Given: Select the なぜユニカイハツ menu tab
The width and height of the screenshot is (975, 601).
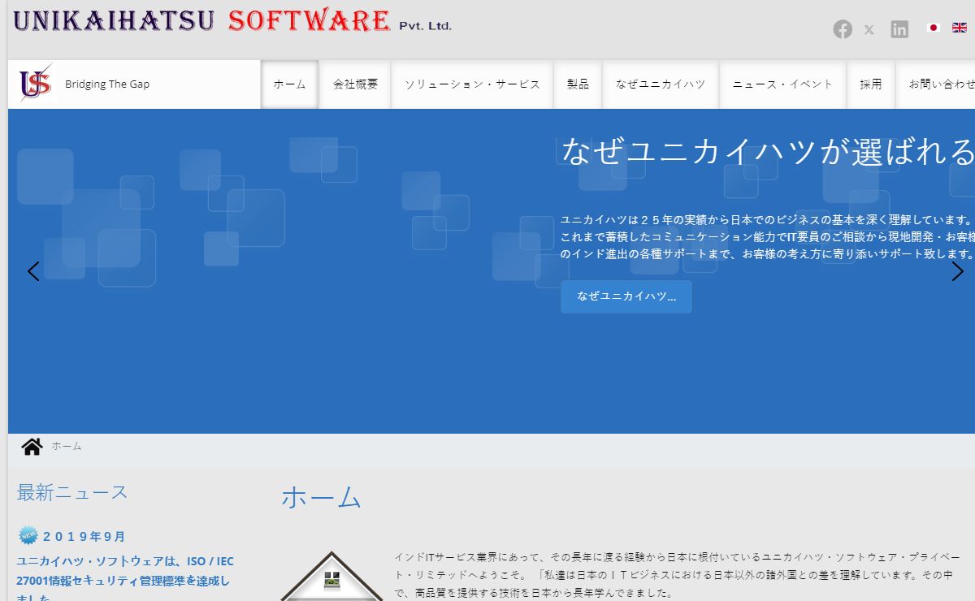Looking at the screenshot, I should (661, 84).
